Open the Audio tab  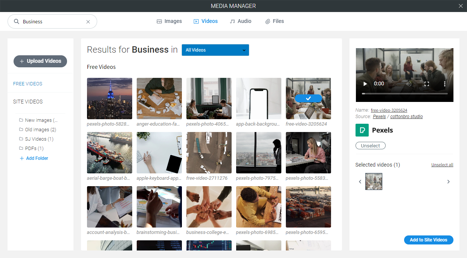pos(241,21)
